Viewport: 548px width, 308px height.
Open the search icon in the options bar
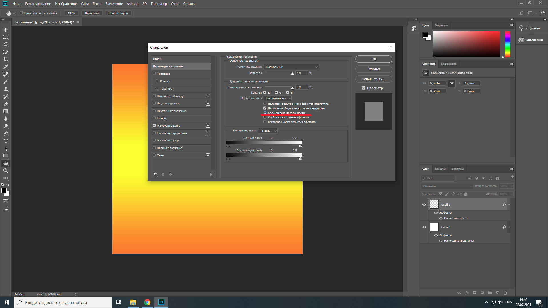pyautogui.click(x=521, y=13)
